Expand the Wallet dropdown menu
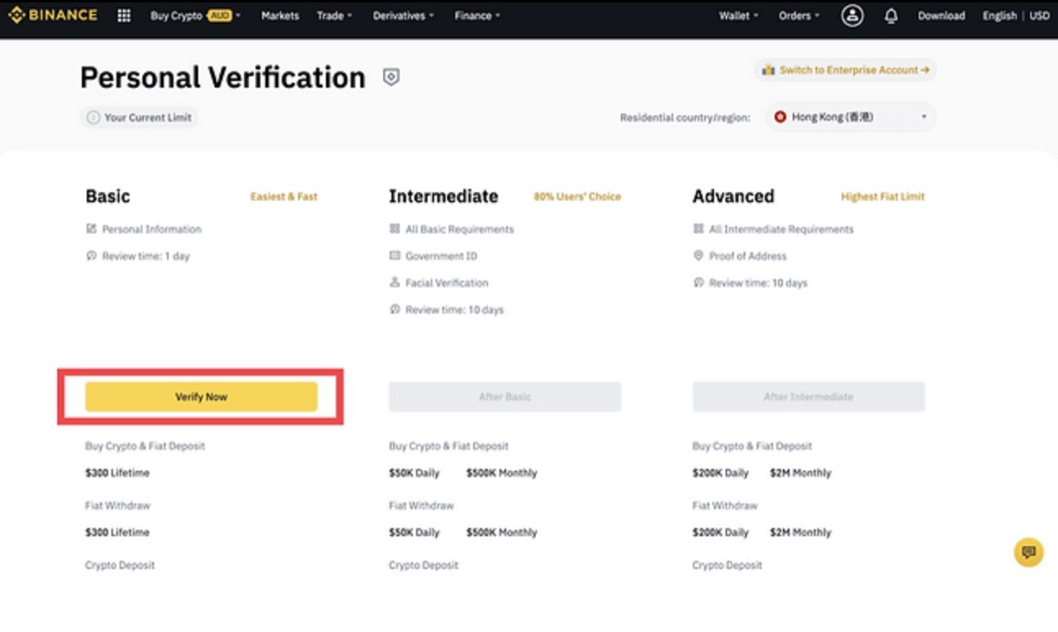1058x632 pixels. tap(738, 16)
